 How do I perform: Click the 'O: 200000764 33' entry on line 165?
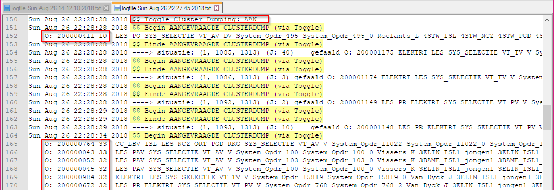tap(75, 143)
